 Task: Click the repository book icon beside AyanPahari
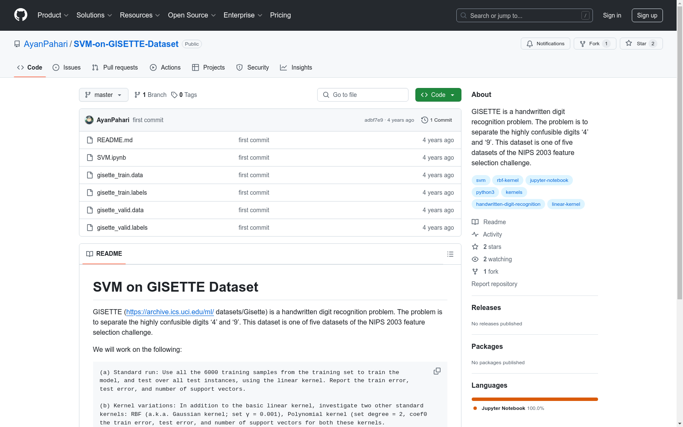click(17, 44)
